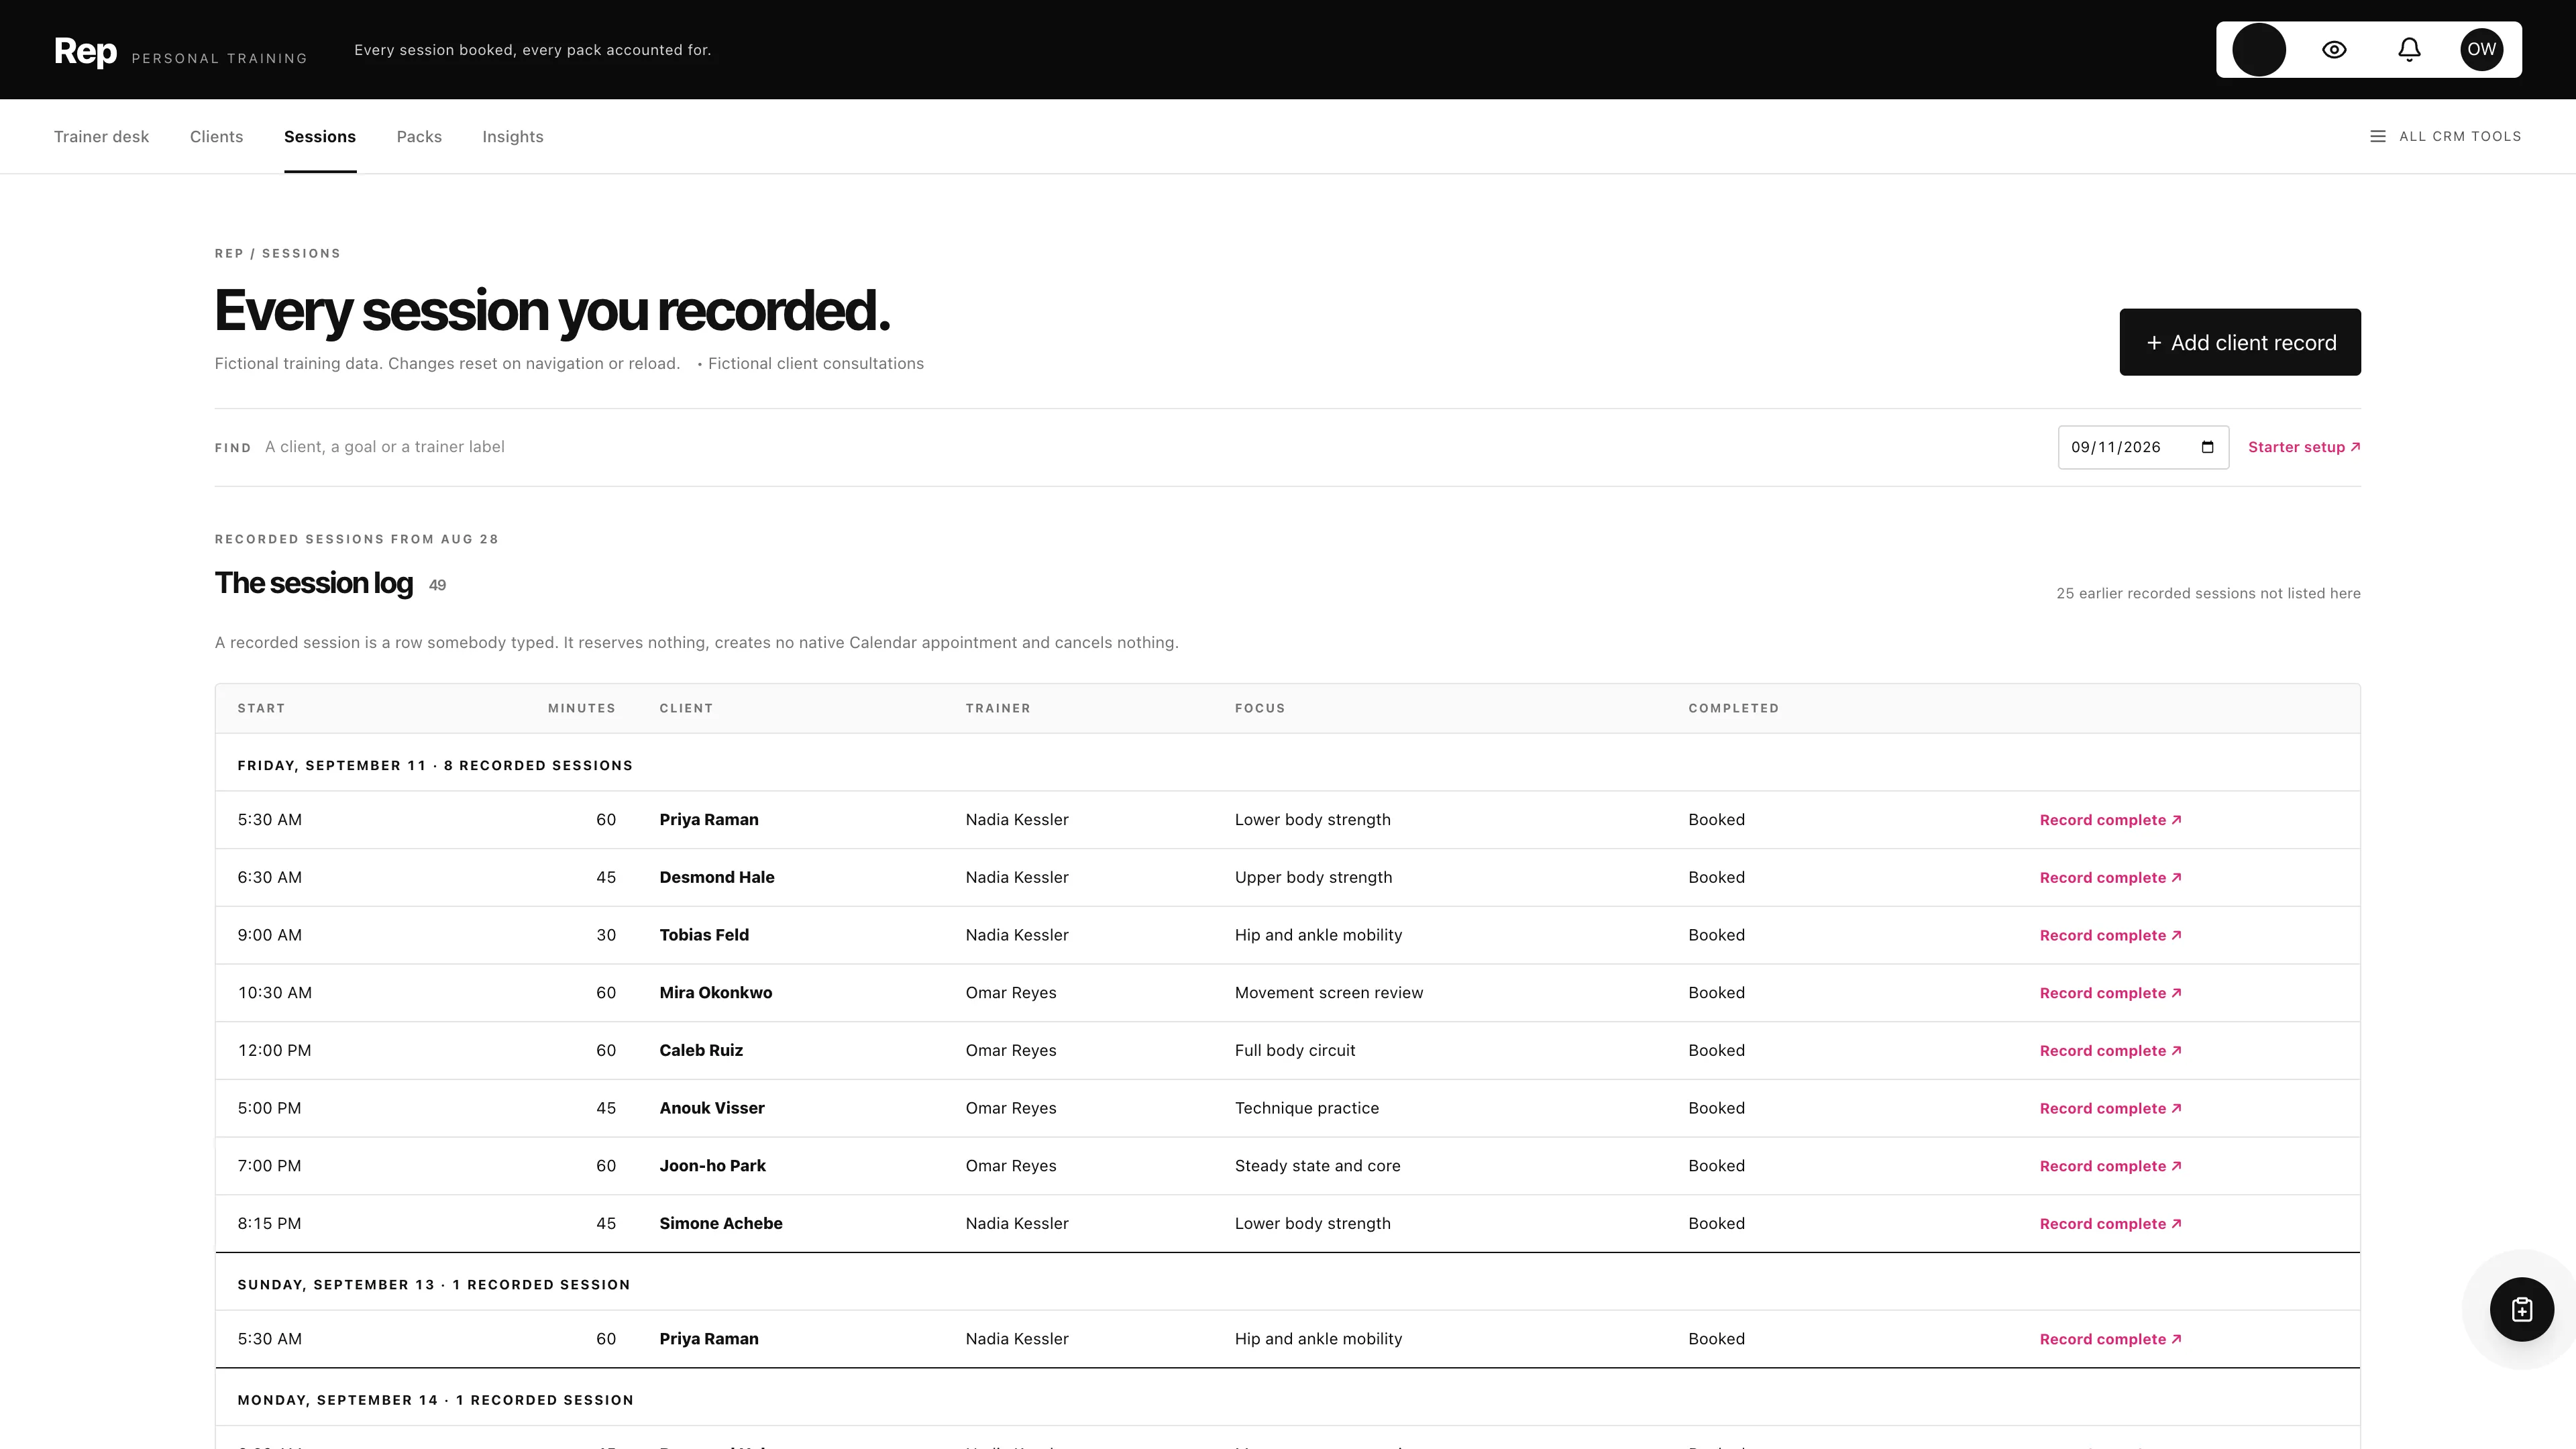Select Caleb Ruiz client name

point(700,1050)
